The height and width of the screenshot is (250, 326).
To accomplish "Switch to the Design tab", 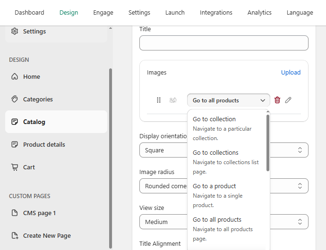I will click(x=69, y=13).
